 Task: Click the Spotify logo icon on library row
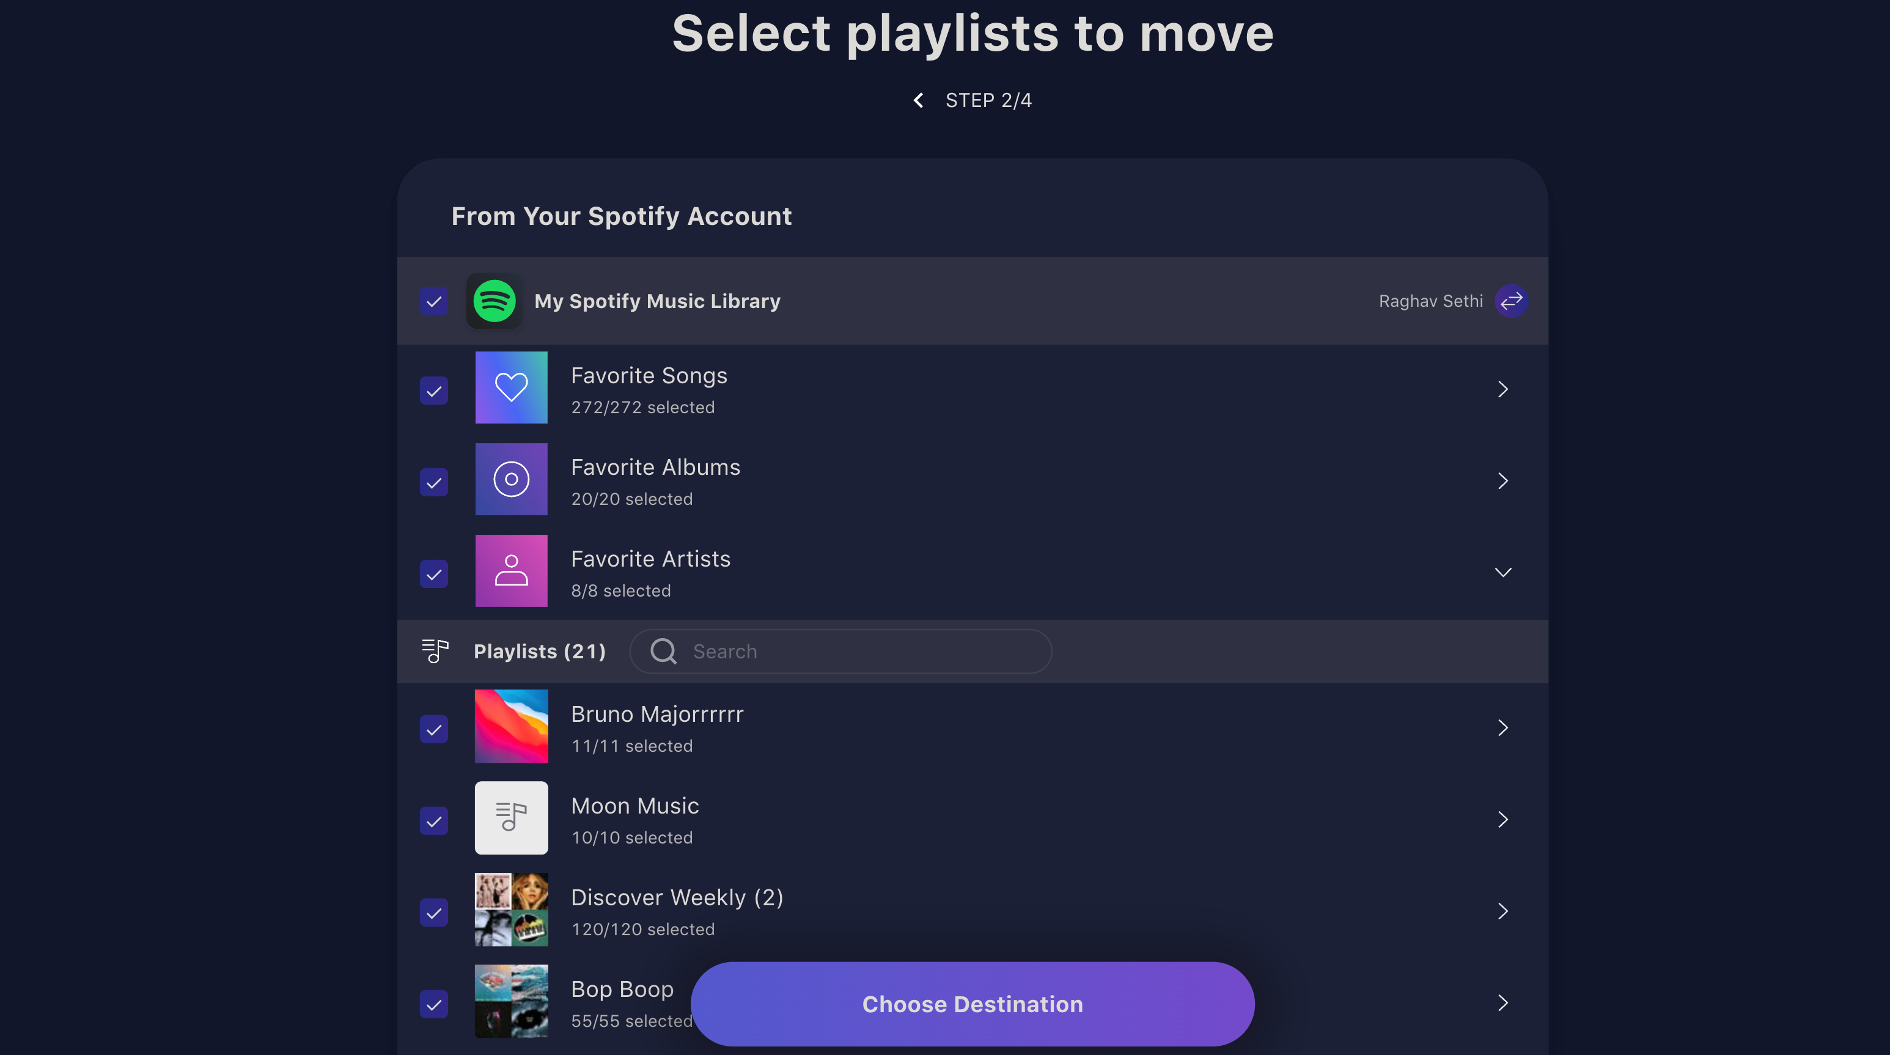point(495,300)
